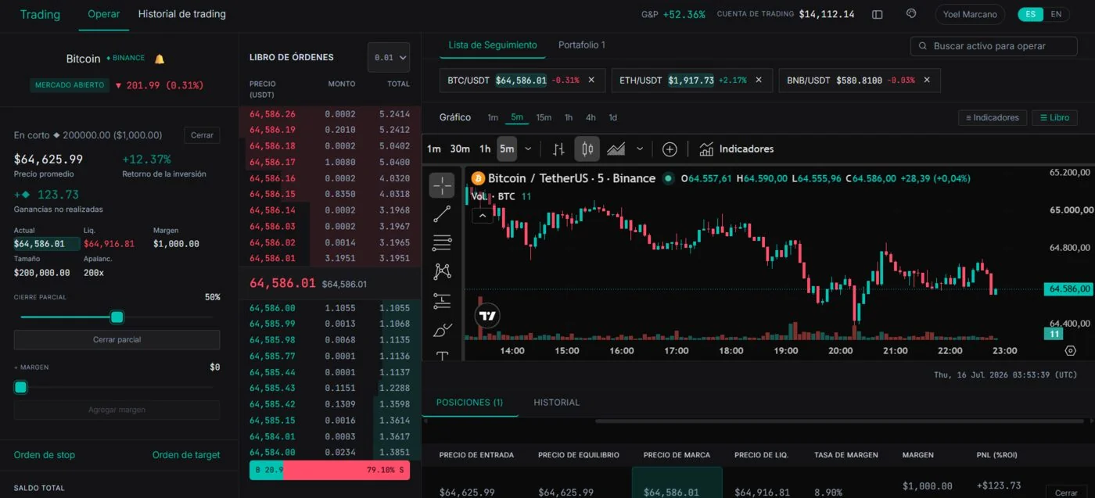This screenshot has width=1095, height=498.
Task: Click the Cerrar parcial button
Action: 117,339
